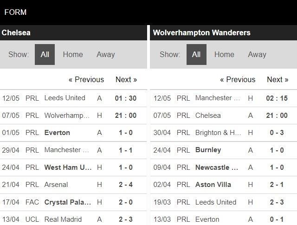The image size is (297, 225).
Task: Show Wolverhampton Away matches tab
Action: click(257, 54)
